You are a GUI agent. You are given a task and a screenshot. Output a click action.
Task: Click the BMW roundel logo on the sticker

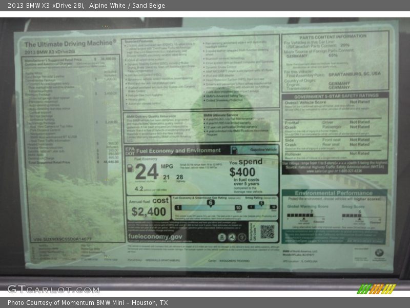[379, 253]
